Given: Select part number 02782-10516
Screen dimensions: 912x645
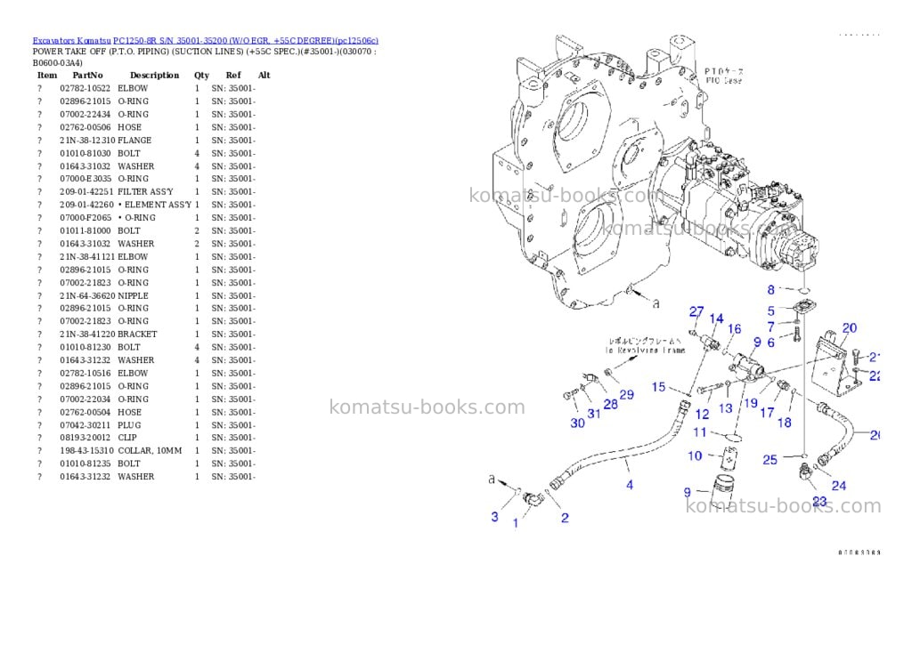Looking at the screenshot, I should point(85,373).
